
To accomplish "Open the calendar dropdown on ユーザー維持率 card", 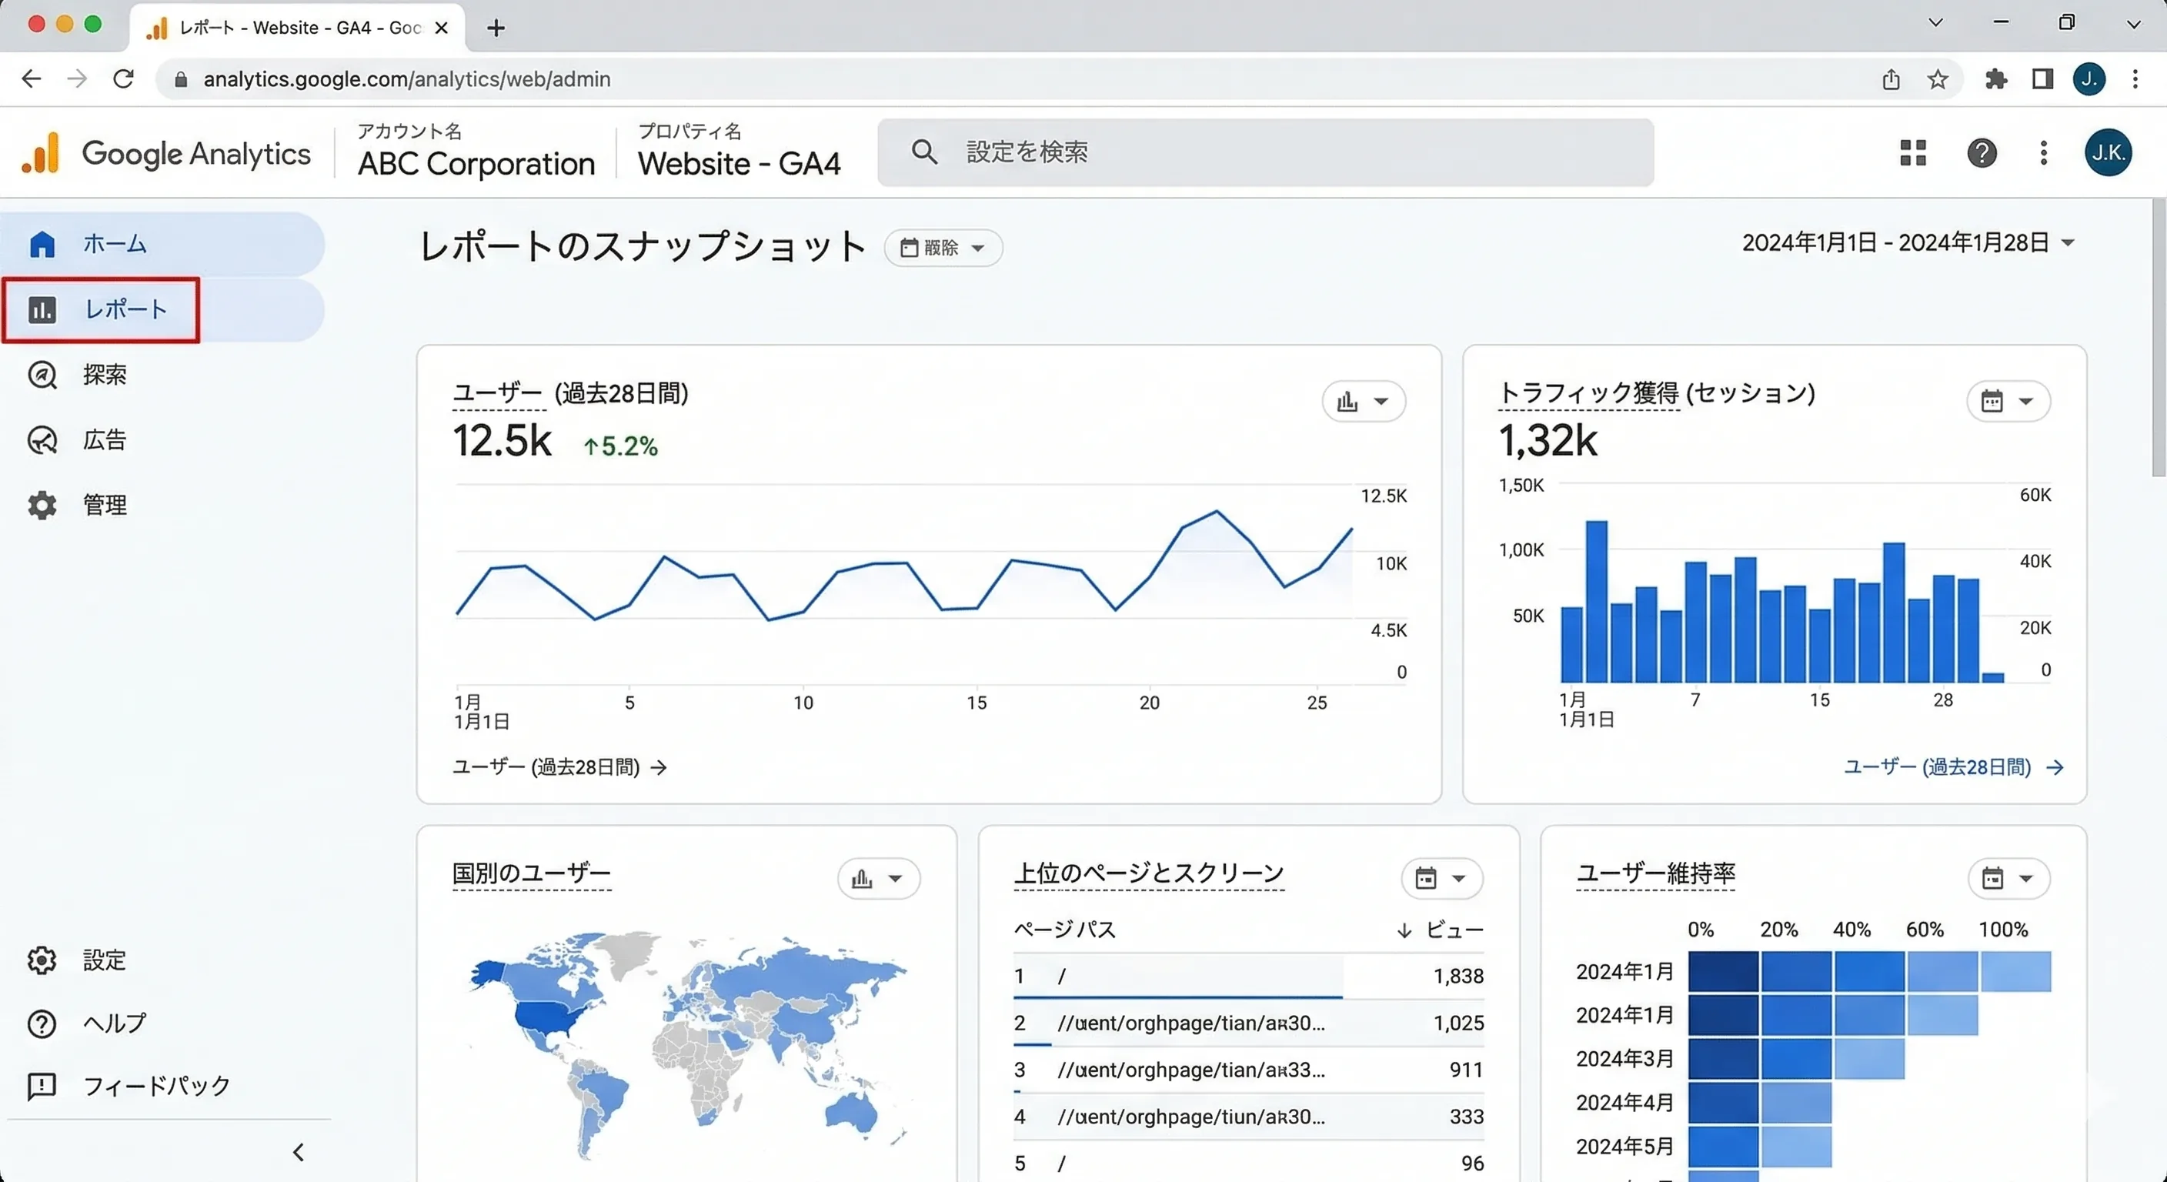I will tap(2008, 879).
